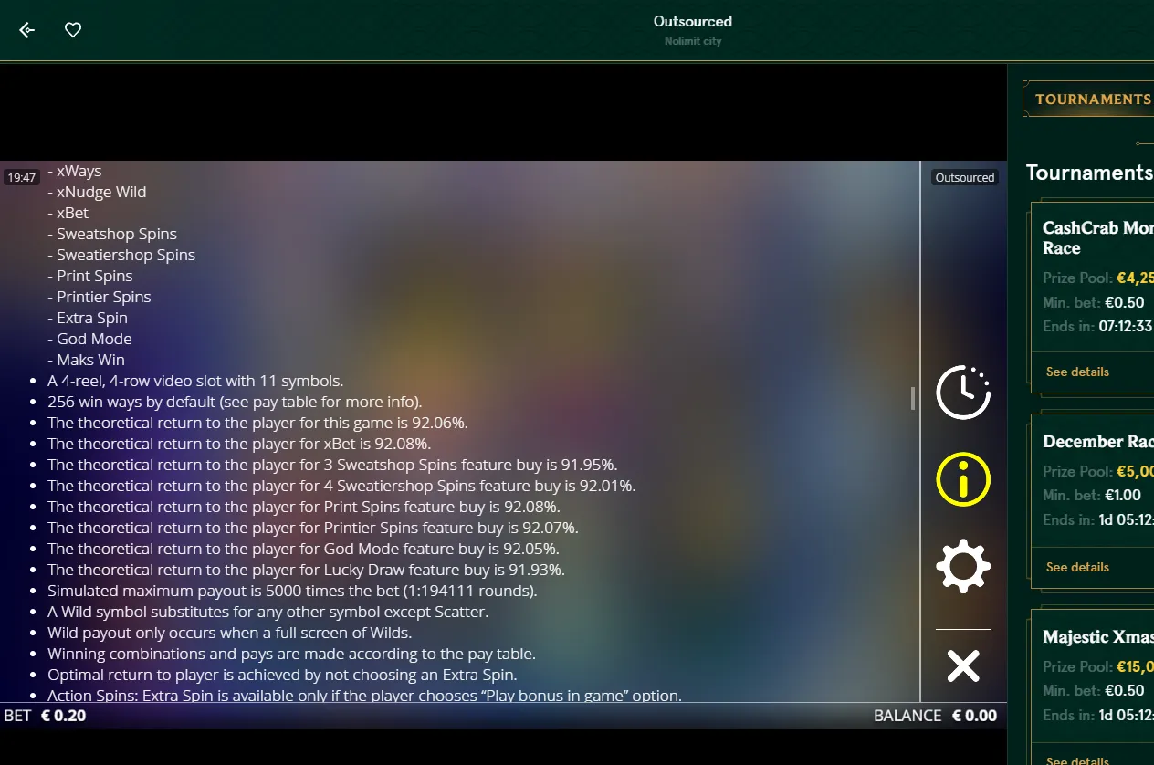Click the Nolimit city provider name
The image size is (1154, 765).
point(693,41)
